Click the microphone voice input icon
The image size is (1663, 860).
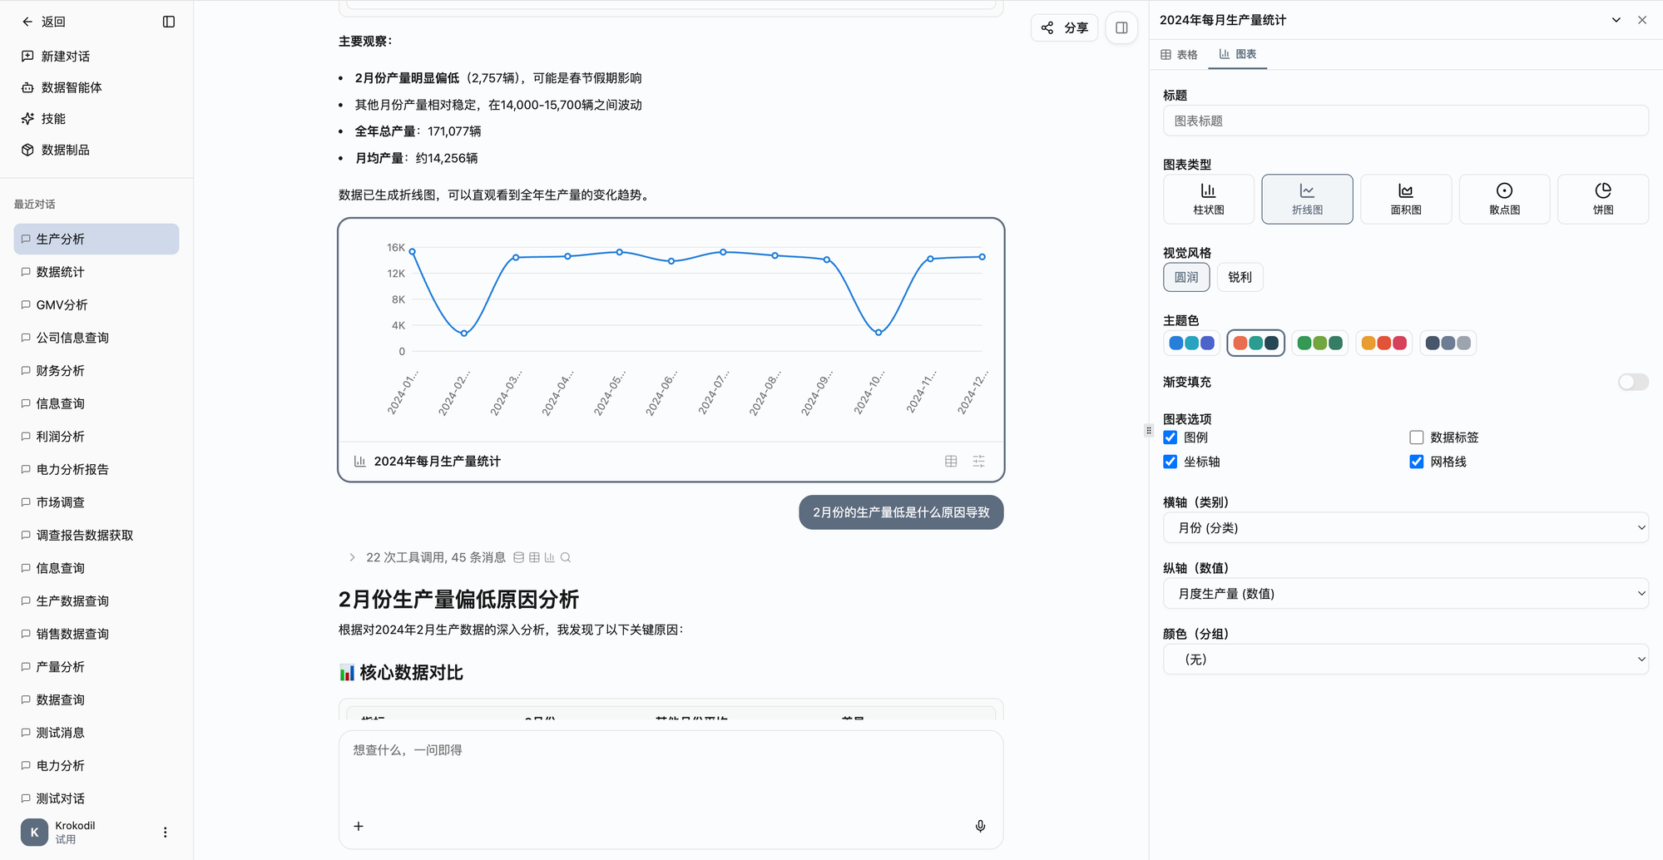coord(980,826)
